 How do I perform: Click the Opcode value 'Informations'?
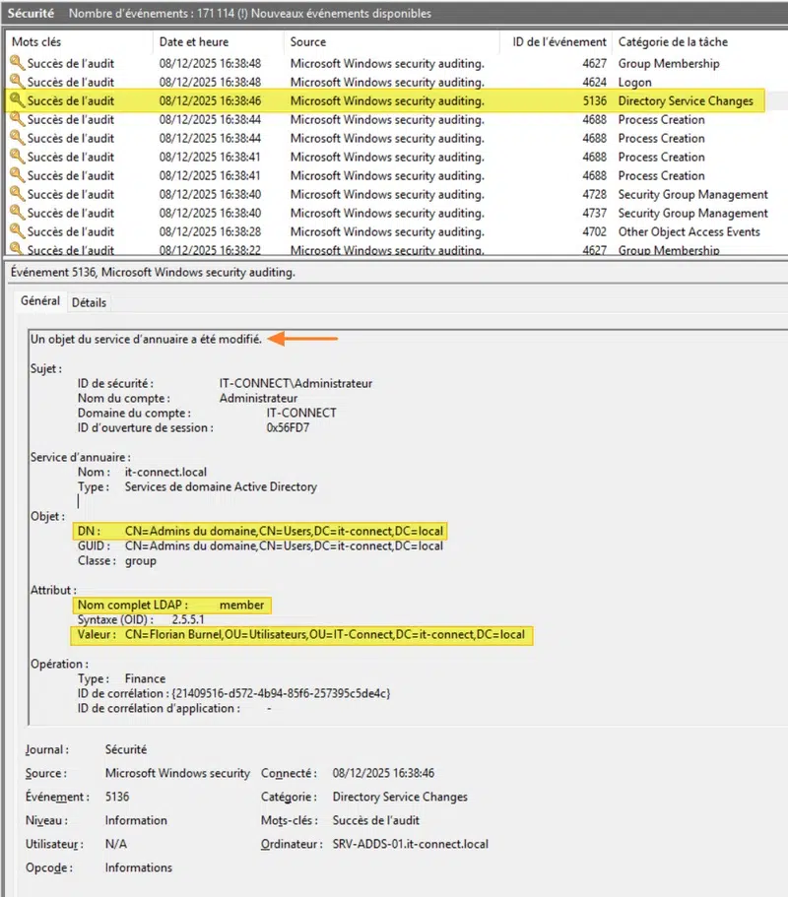click(138, 867)
